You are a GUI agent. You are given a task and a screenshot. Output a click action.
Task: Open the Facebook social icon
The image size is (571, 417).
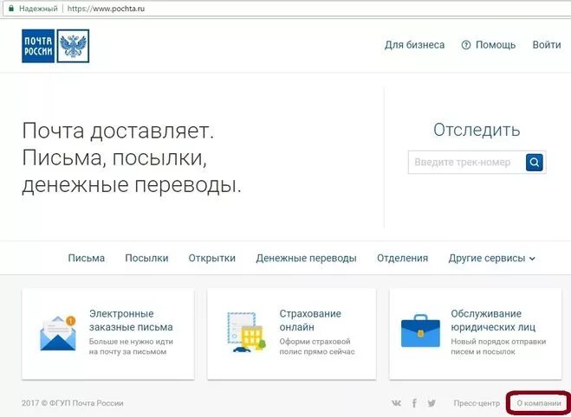[414, 403]
